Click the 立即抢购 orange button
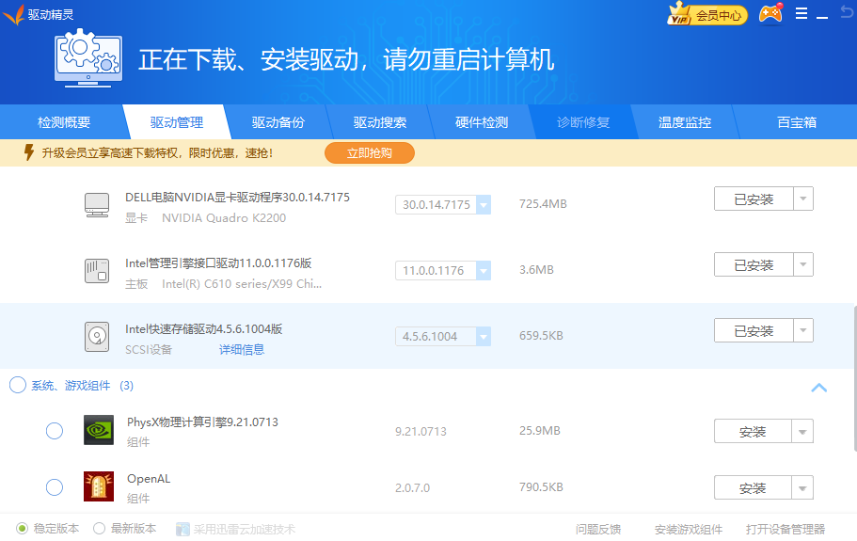 pyautogui.click(x=370, y=153)
